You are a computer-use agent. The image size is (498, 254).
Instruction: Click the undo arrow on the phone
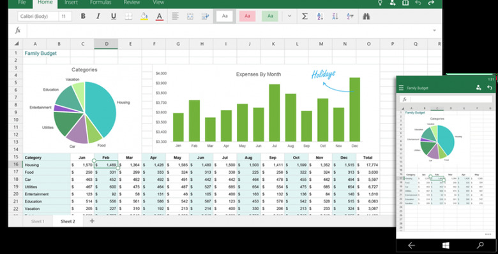(x=490, y=88)
